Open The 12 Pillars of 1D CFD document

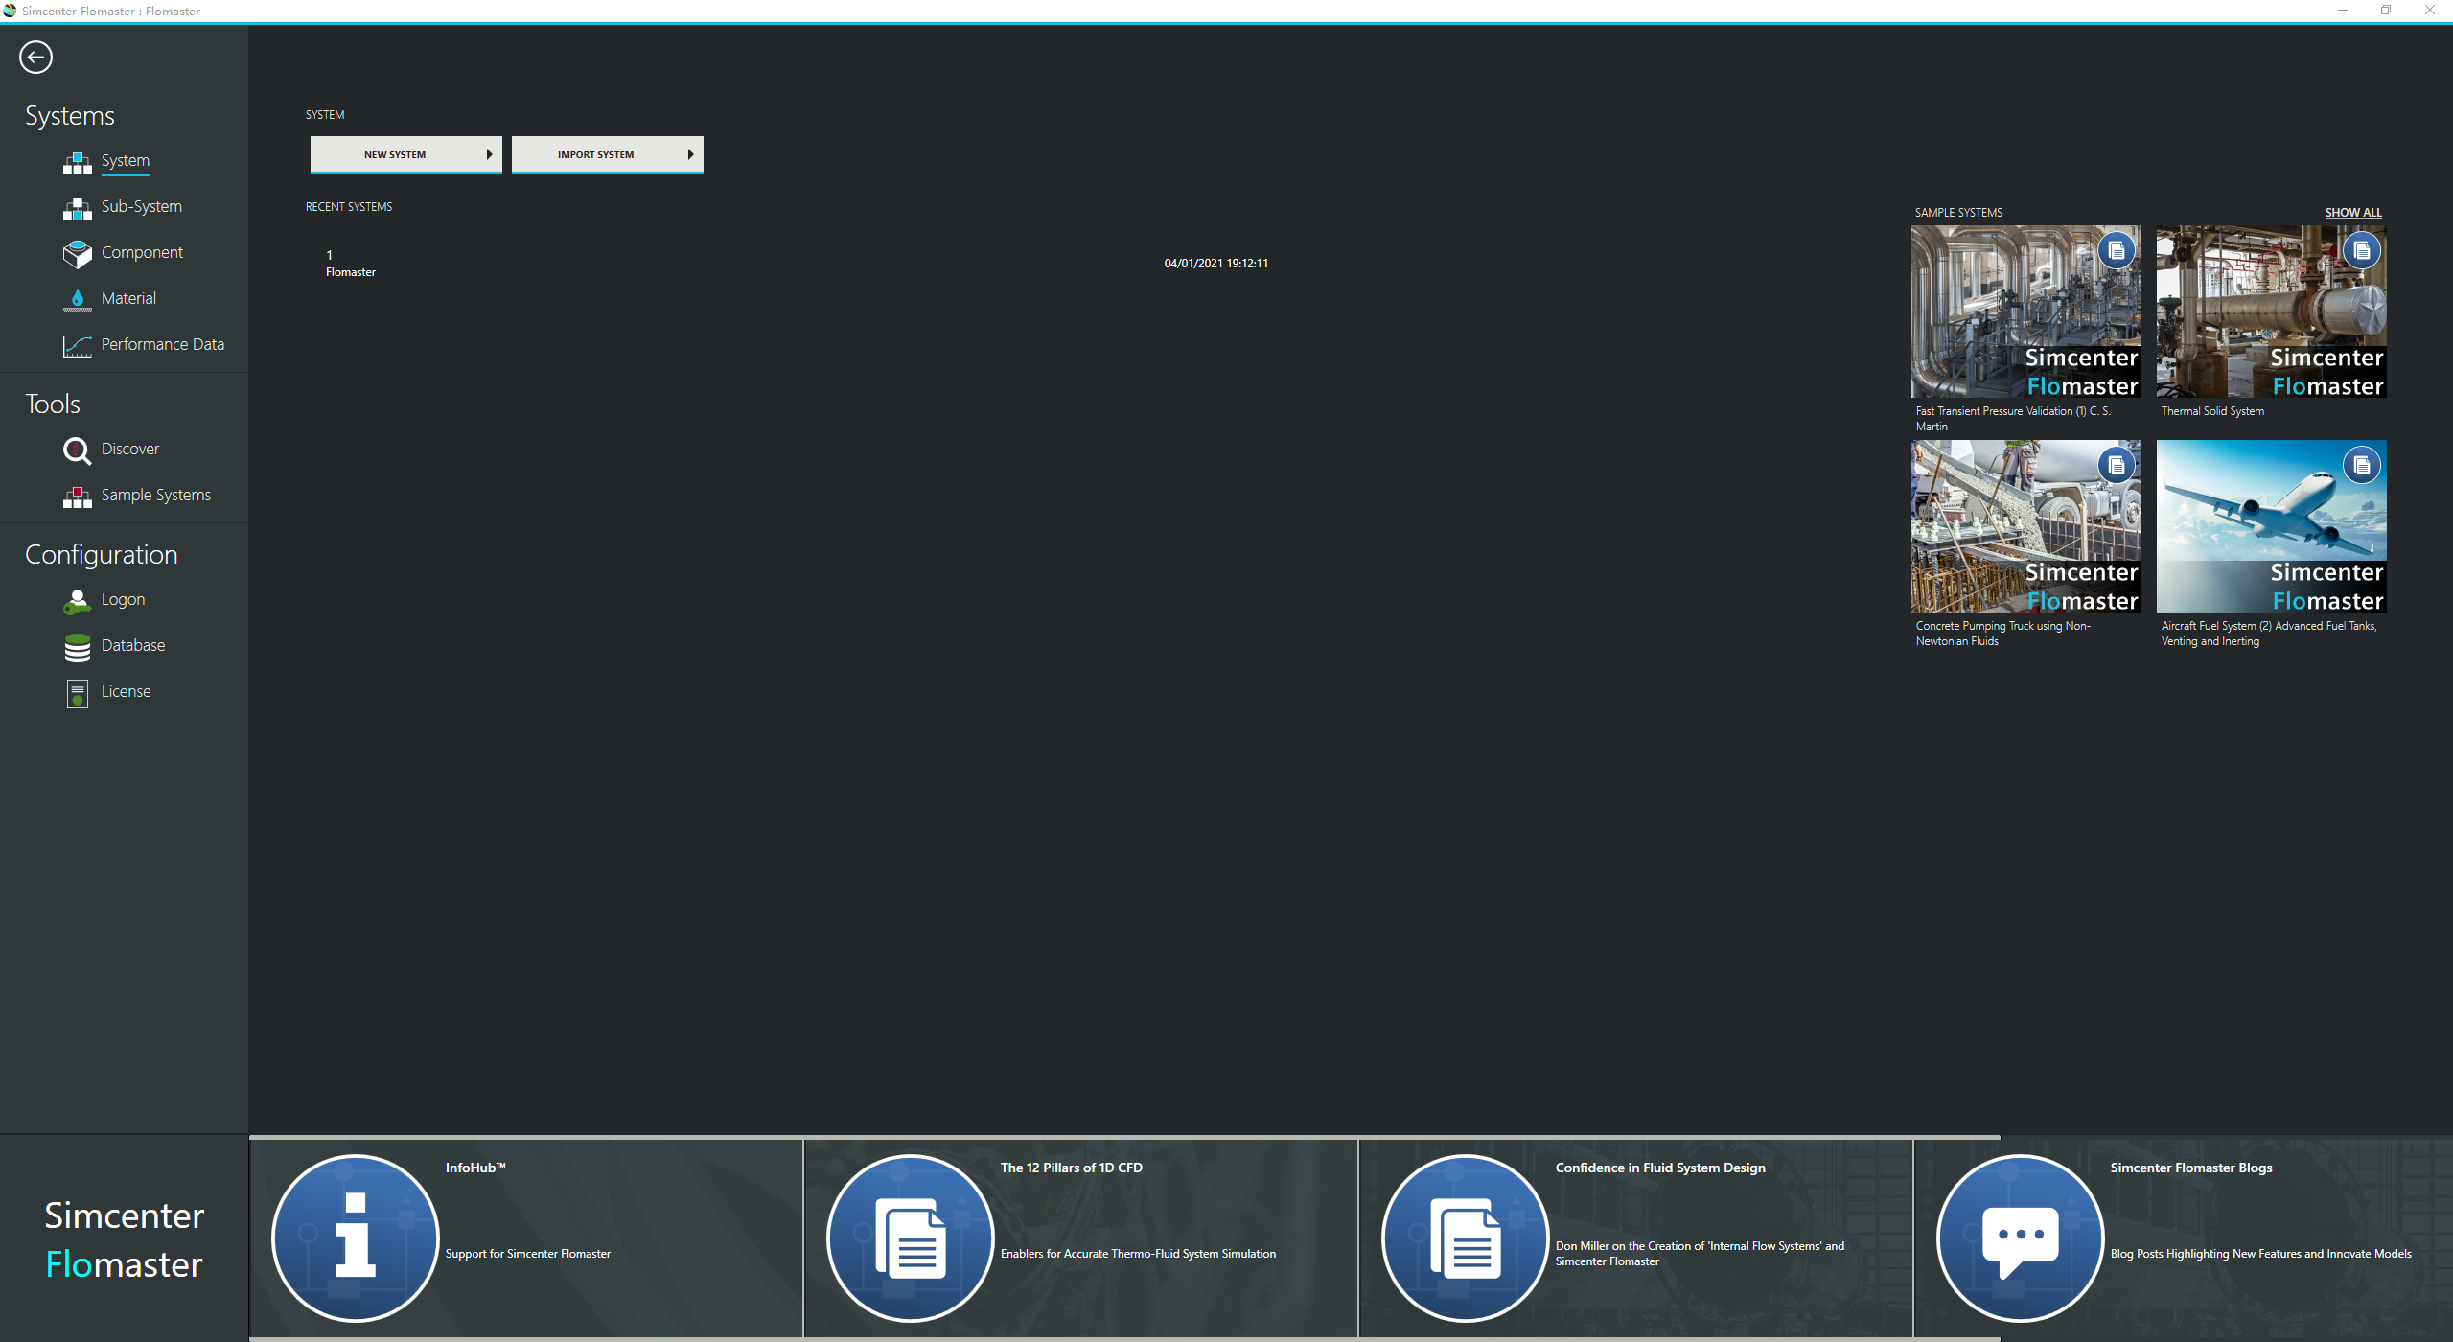910,1238
